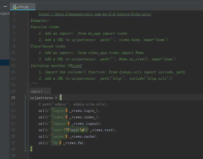Click the 'Class-based views' comment line
203x159 pixels.
(x=48, y=46)
